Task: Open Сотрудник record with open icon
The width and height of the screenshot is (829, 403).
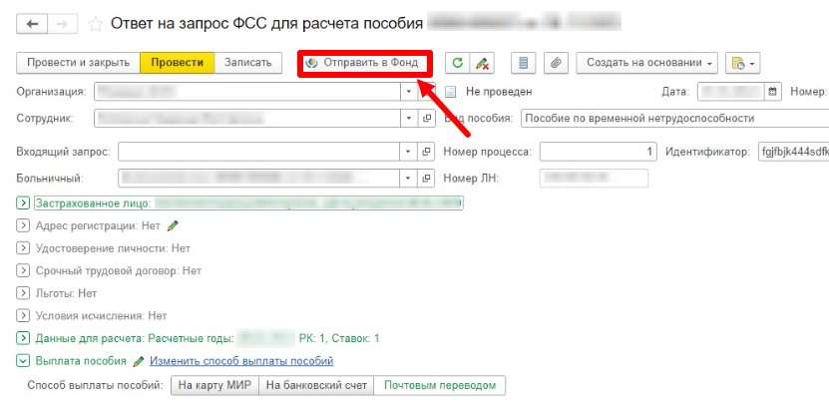Action: coord(427,119)
